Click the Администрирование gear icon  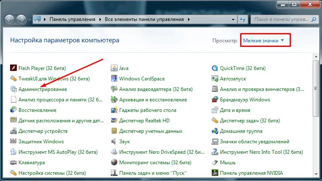pyautogui.click(x=13, y=89)
